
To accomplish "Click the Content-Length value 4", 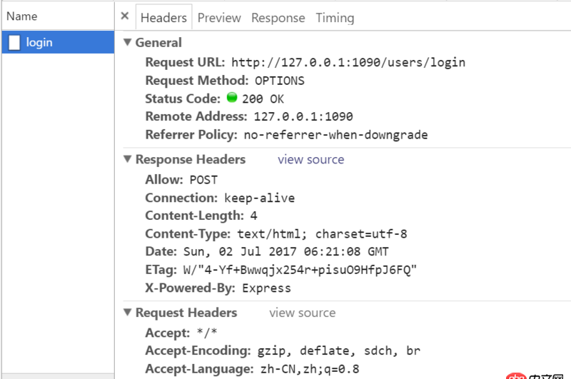I will click(x=254, y=216).
